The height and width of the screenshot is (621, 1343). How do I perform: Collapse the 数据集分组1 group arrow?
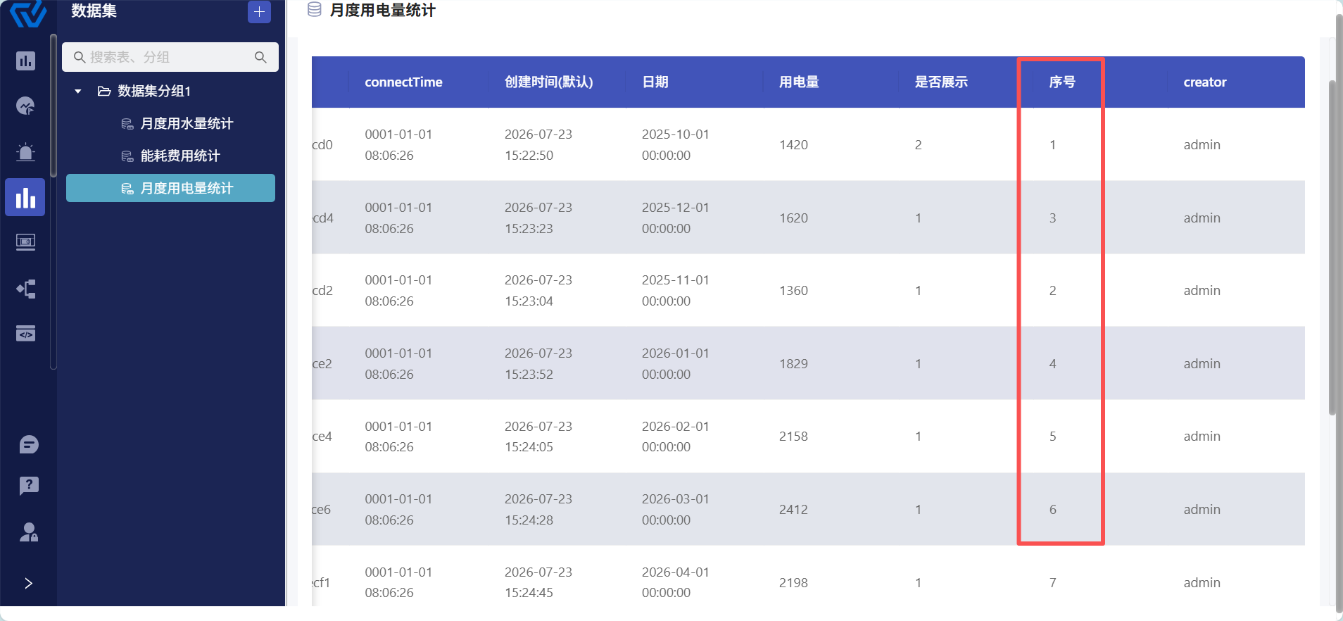coord(78,92)
